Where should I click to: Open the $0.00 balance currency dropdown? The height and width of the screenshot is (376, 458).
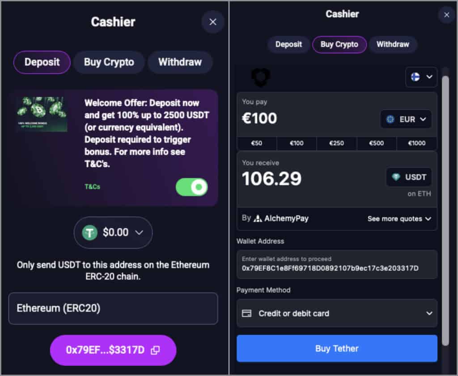113,233
